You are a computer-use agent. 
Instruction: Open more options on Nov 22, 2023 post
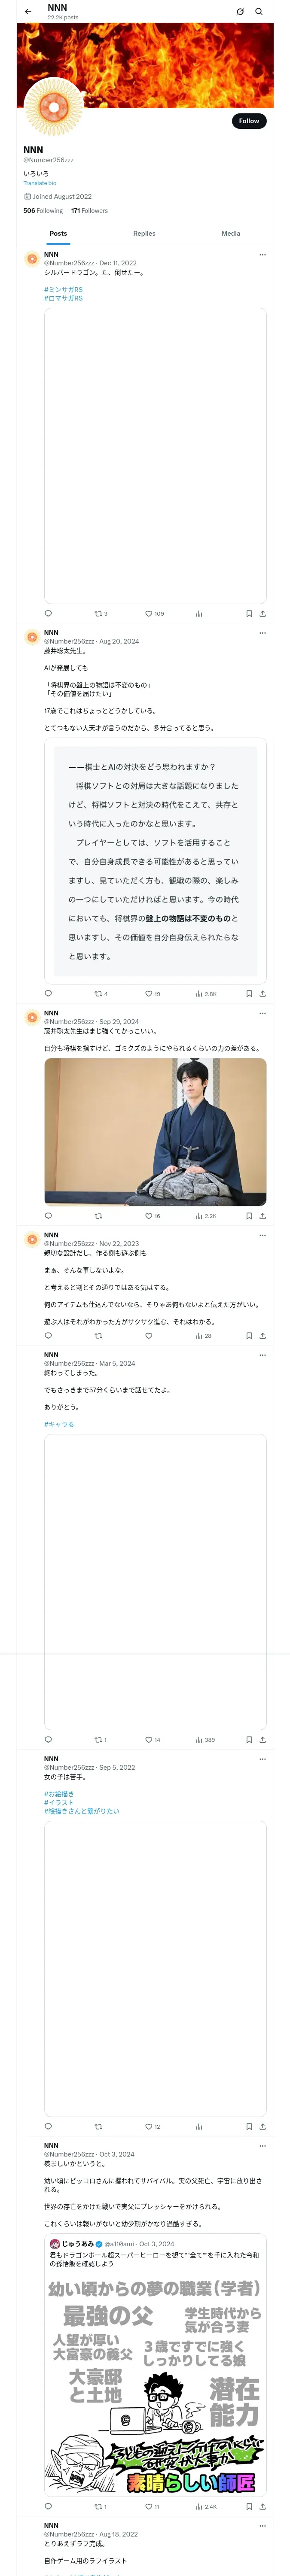(x=263, y=1235)
